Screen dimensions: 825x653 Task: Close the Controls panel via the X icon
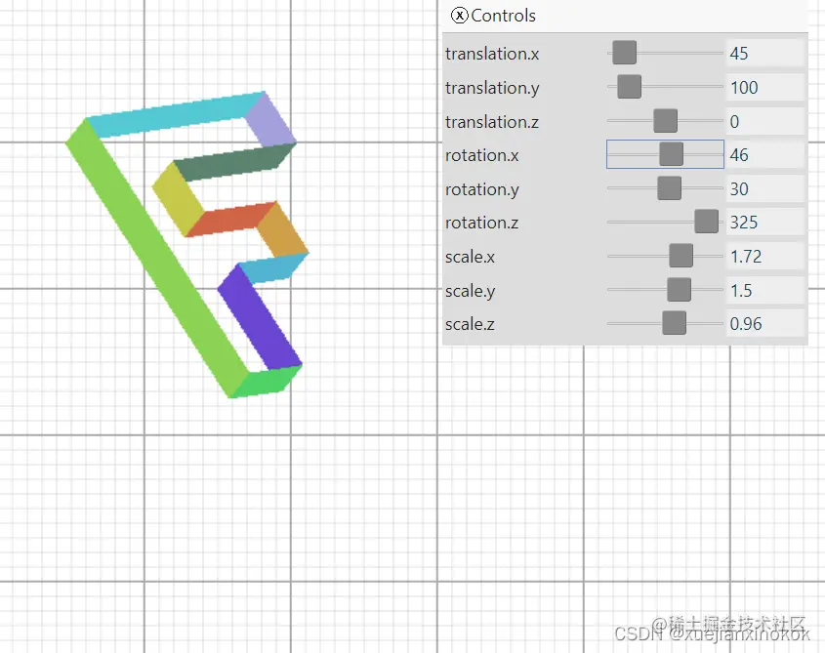pyautogui.click(x=459, y=16)
